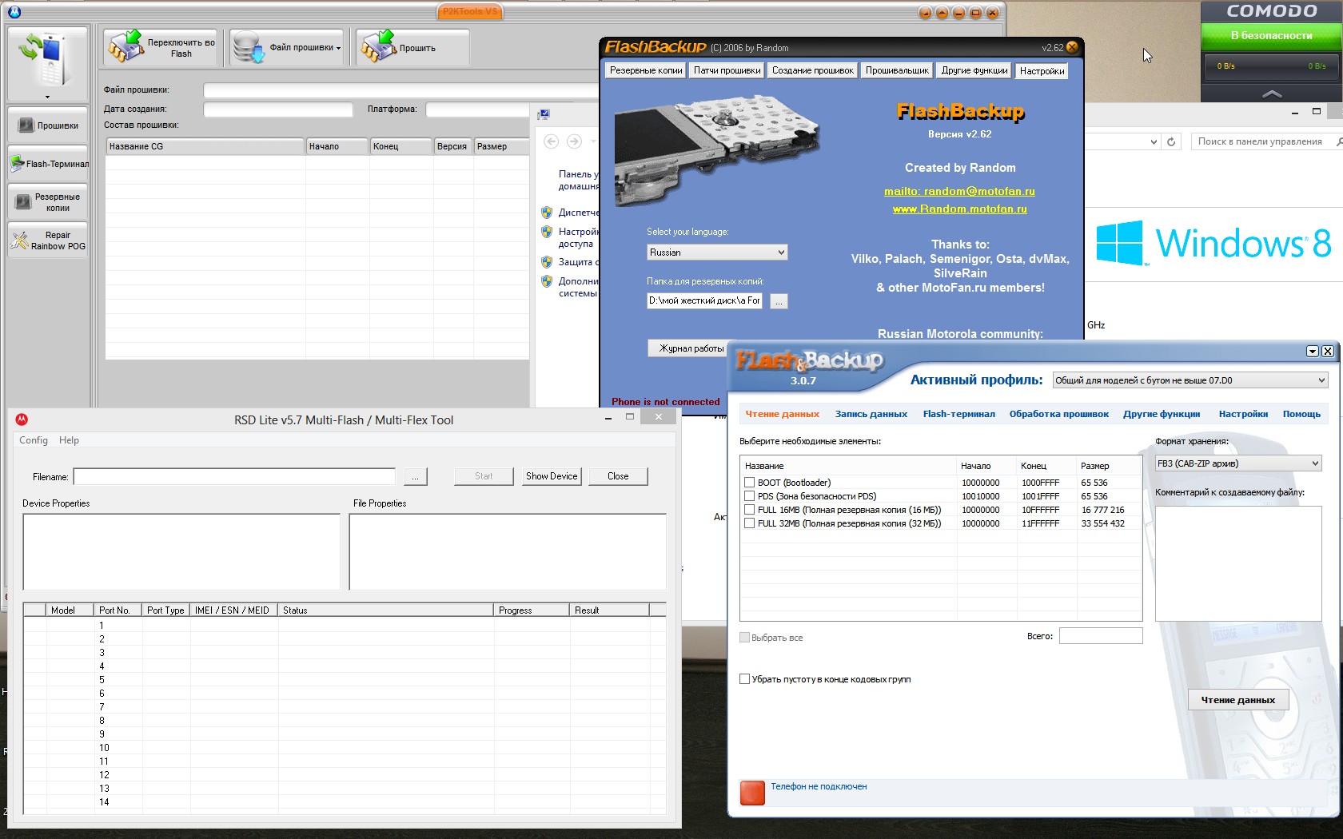Image resolution: width=1343 pixels, height=839 pixels.
Task: Check the BOOT (Bootloader) checkbox
Action: (x=749, y=483)
